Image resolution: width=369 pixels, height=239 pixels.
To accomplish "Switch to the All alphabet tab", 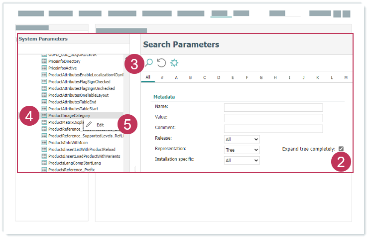I will point(148,77).
